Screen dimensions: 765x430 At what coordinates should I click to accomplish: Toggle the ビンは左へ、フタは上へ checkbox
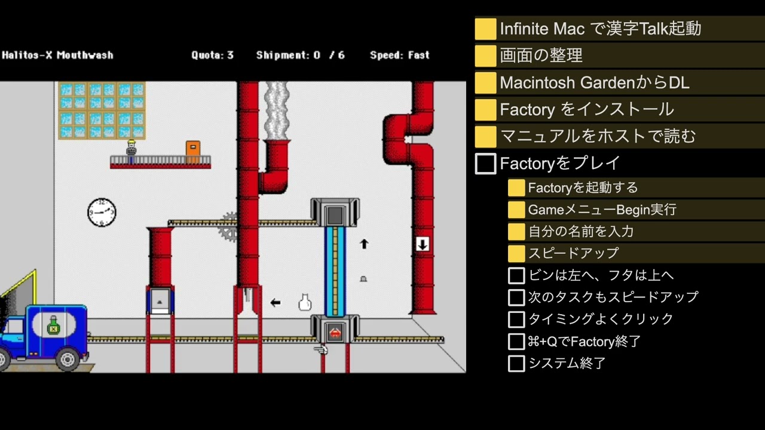516,275
